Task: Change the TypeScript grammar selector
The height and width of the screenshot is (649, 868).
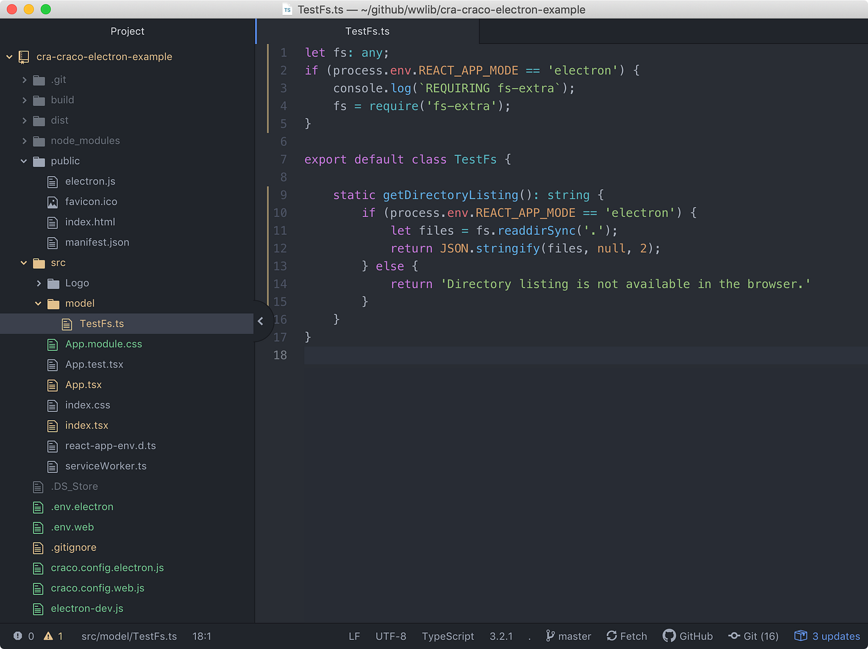Action: pos(448,636)
